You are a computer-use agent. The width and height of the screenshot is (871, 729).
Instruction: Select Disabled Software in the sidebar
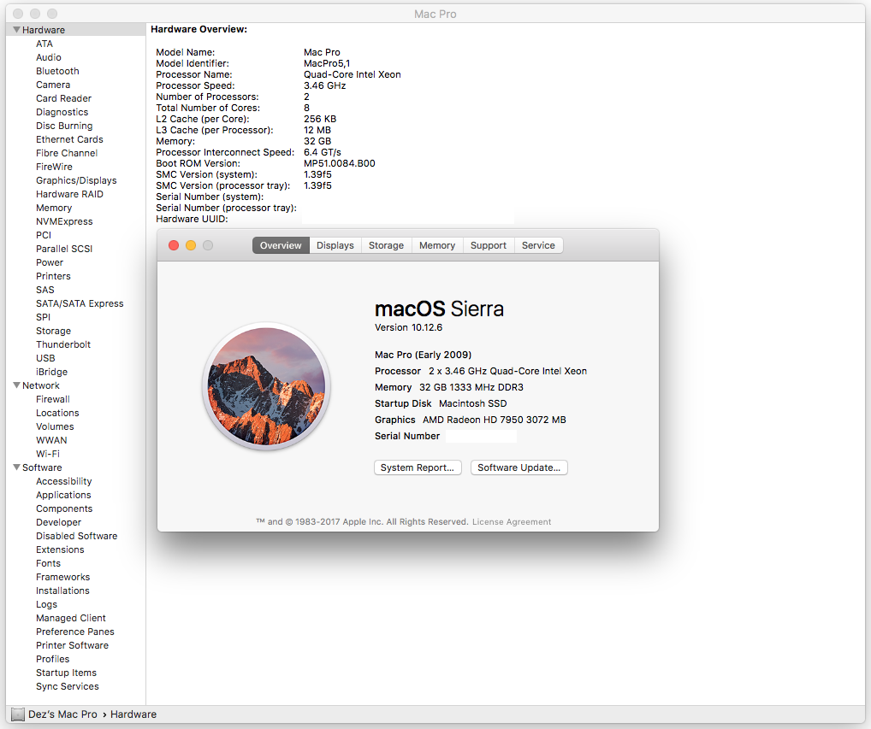[x=77, y=536]
